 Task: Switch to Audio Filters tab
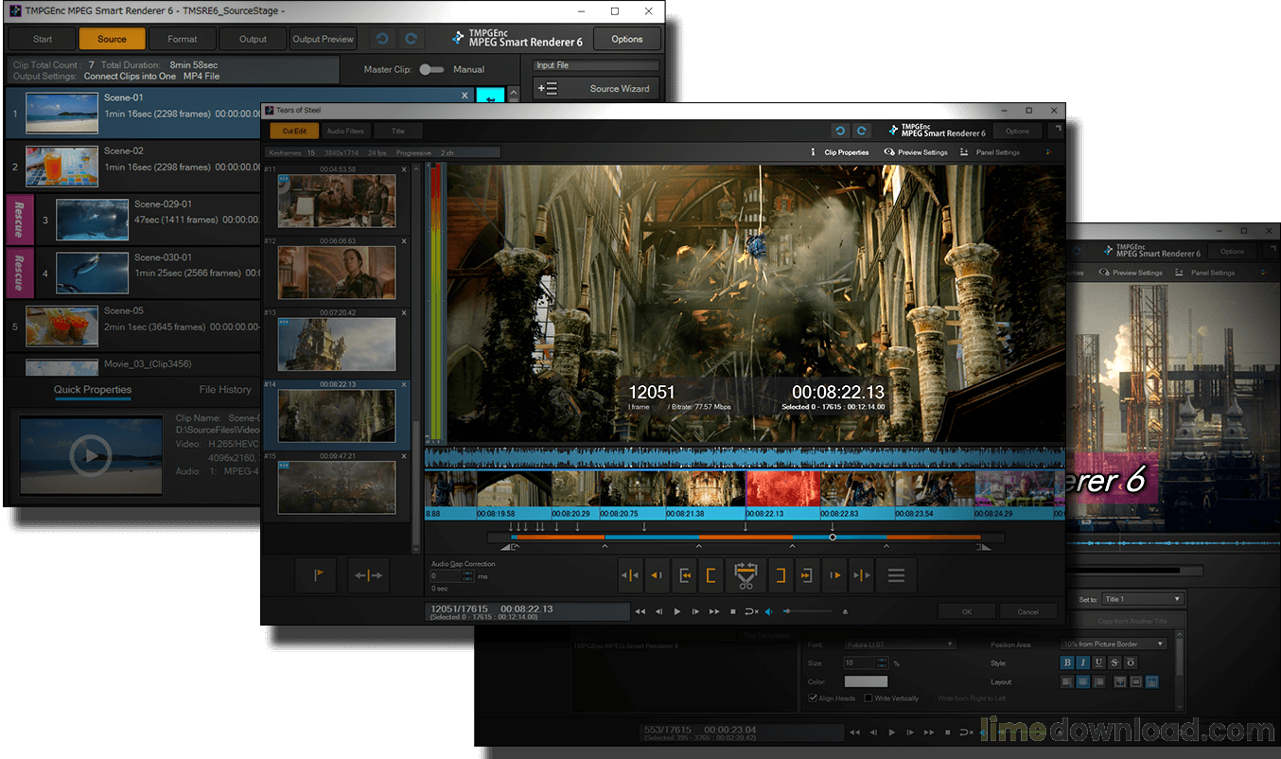(344, 132)
